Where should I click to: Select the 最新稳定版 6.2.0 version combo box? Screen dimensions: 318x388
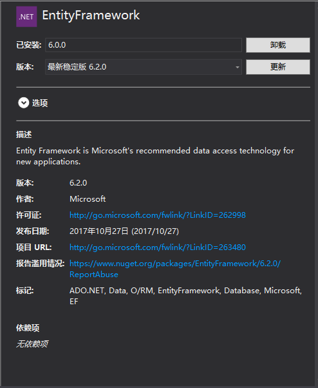pos(144,67)
